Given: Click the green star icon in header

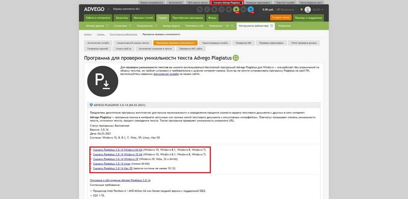Looking at the screenshot, I should coord(236,9).
